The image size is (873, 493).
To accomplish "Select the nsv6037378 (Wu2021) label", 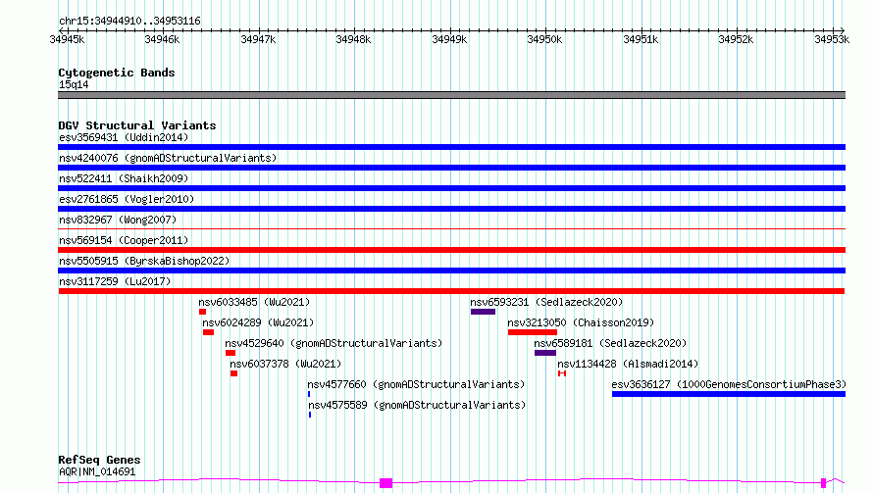I will (x=285, y=364).
